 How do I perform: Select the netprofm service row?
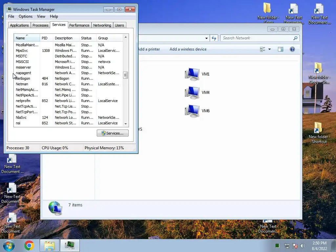pos(68,101)
